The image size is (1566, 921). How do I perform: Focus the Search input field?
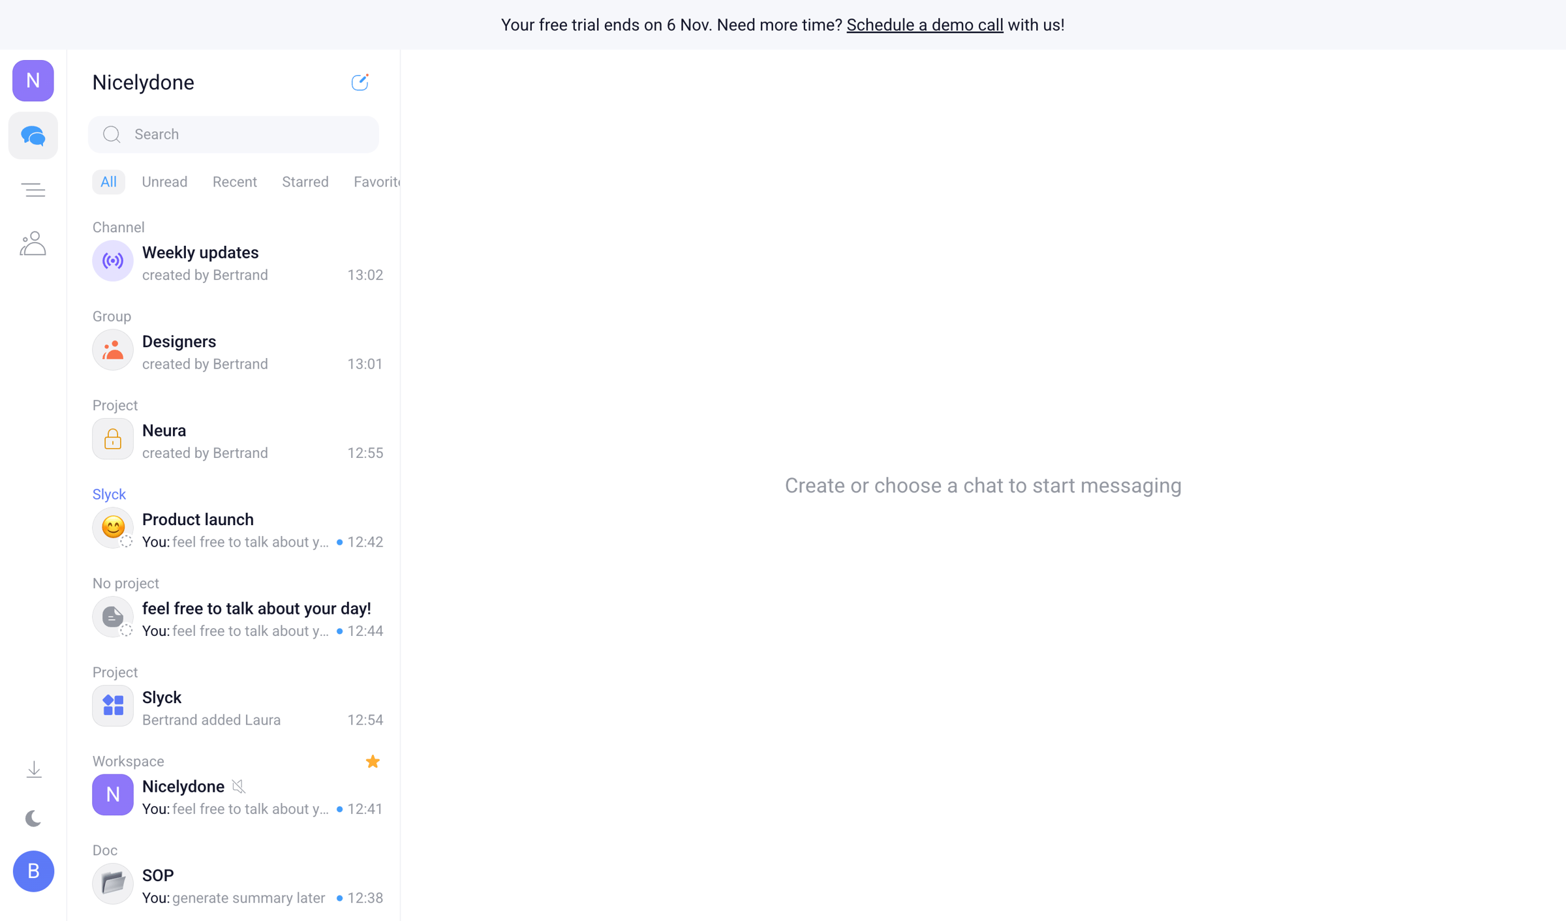click(234, 134)
